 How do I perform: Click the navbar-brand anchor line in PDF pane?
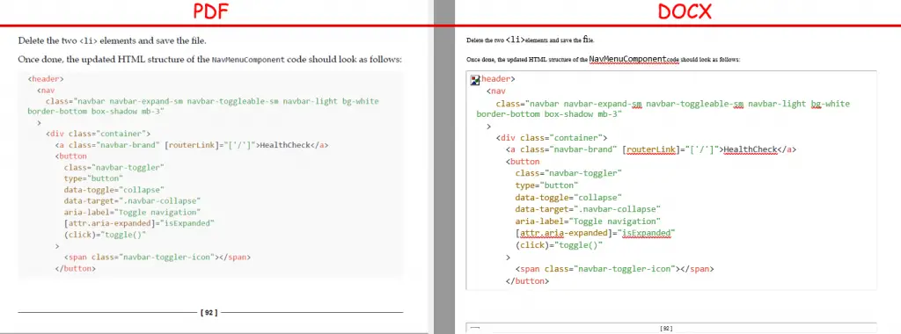click(191, 145)
